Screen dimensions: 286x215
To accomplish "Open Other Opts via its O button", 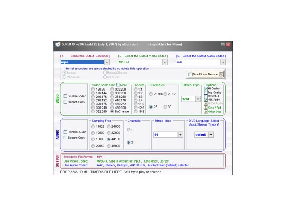I will point(206,112).
